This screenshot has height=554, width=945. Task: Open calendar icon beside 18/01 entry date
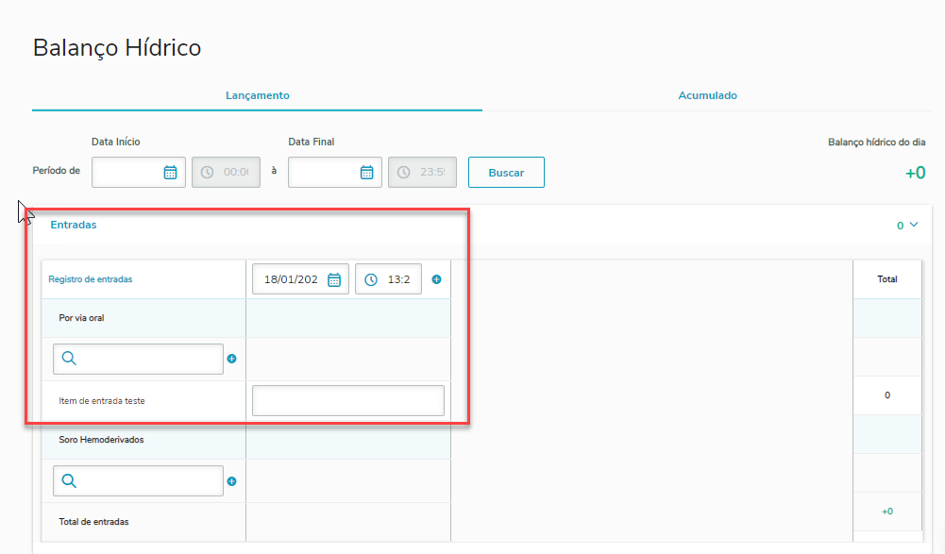pos(334,279)
